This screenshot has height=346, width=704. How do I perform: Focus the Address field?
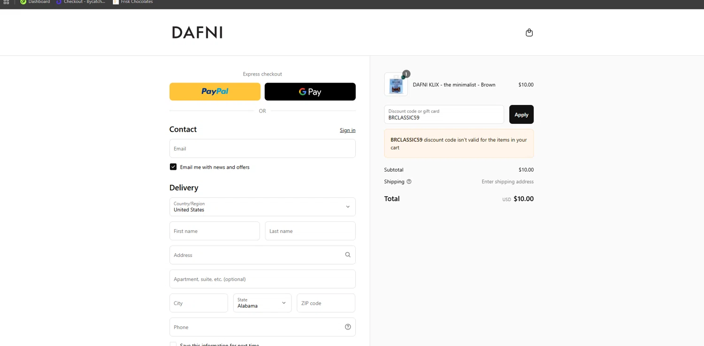click(262, 255)
